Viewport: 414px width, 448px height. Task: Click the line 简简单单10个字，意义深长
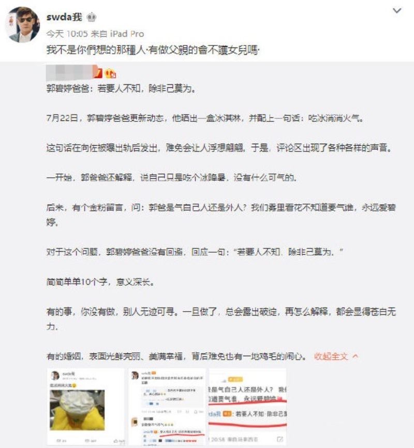tap(101, 282)
